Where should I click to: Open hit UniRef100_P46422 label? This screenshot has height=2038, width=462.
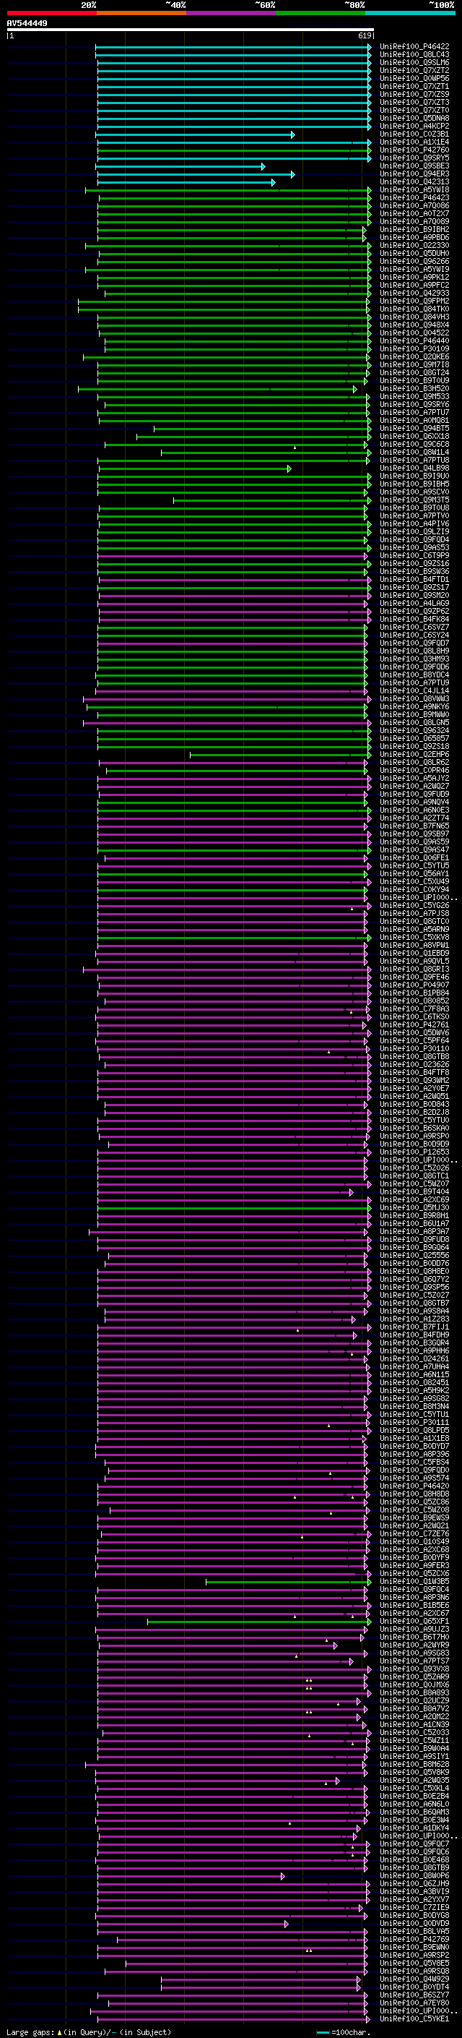tap(414, 47)
